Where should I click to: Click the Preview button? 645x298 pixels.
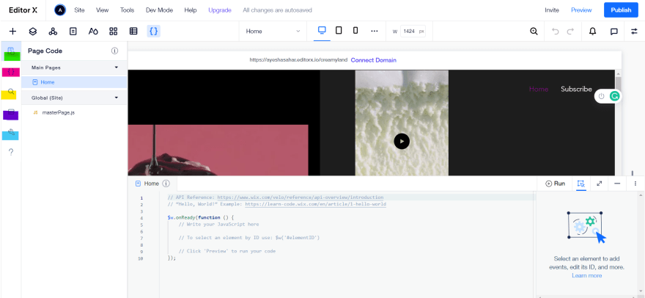click(581, 10)
